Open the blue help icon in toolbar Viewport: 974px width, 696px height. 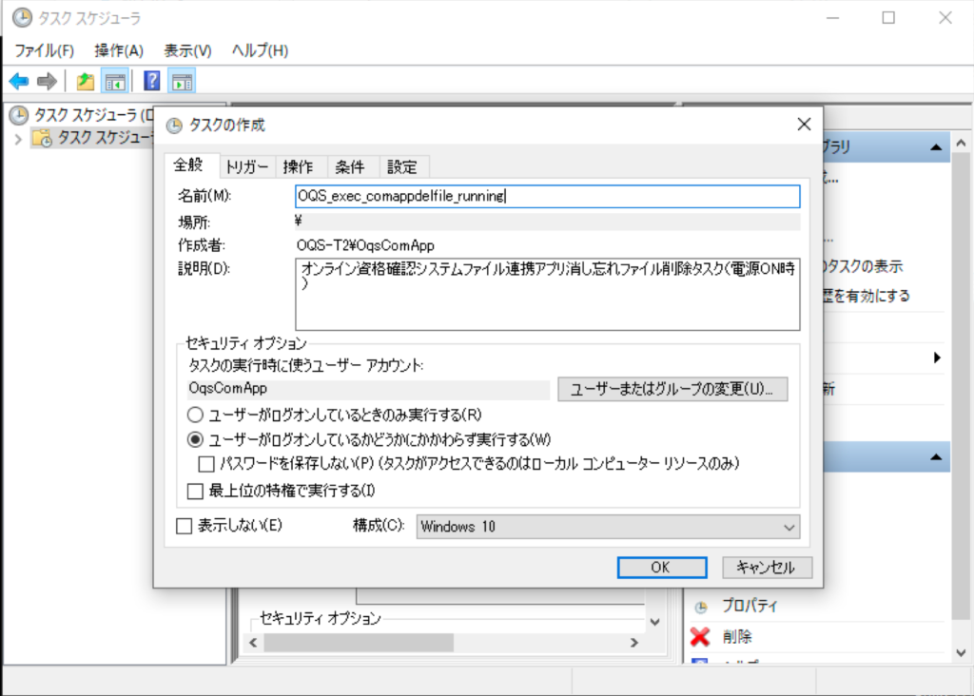pyautogui.click(x=151, y=81)
